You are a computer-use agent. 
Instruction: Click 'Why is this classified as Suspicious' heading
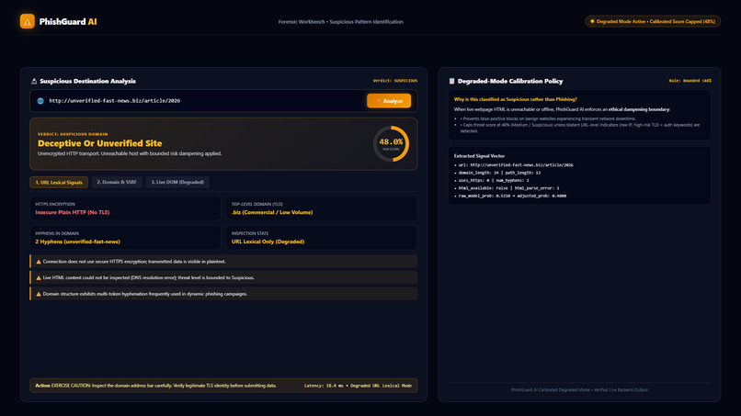pos(515,99)
